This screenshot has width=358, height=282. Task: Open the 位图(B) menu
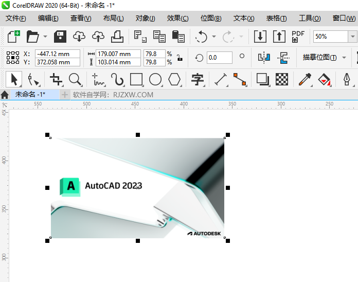click(x=211, y=18)
